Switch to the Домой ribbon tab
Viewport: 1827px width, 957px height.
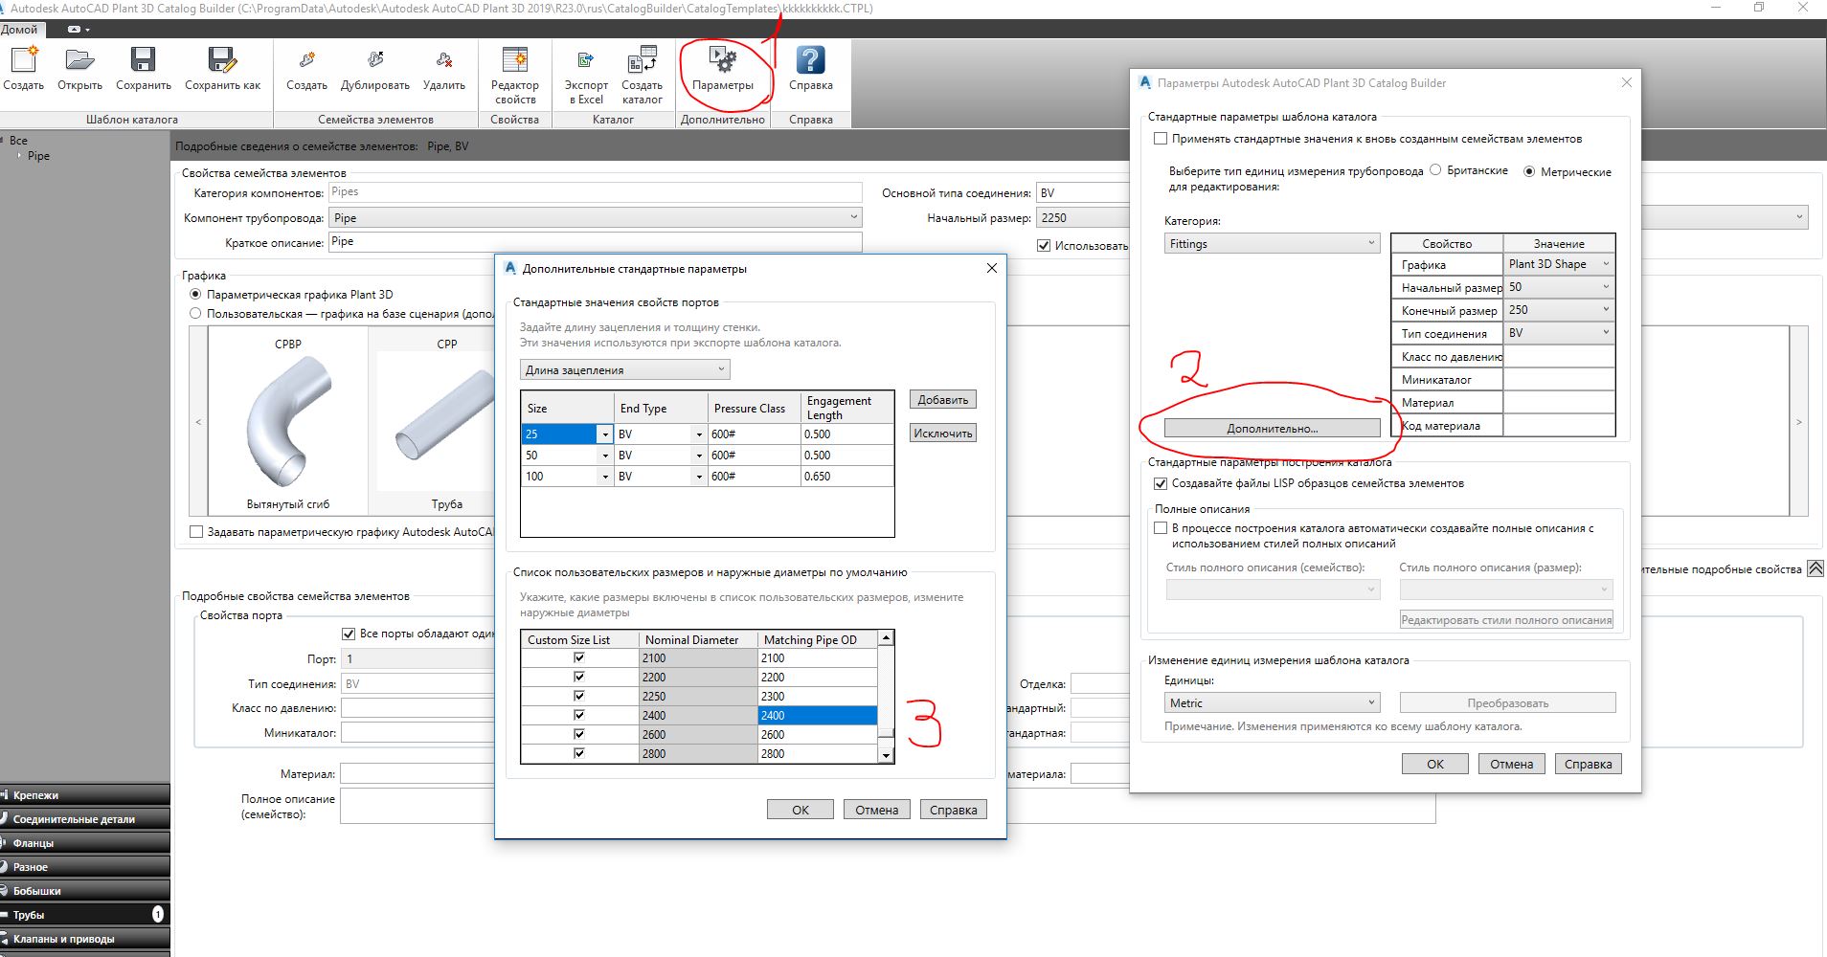tap(19, 30)
